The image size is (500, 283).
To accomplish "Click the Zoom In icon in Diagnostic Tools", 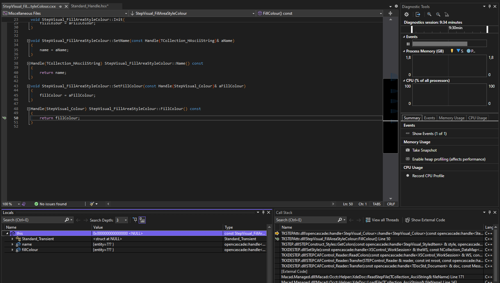I will [429, 14].
